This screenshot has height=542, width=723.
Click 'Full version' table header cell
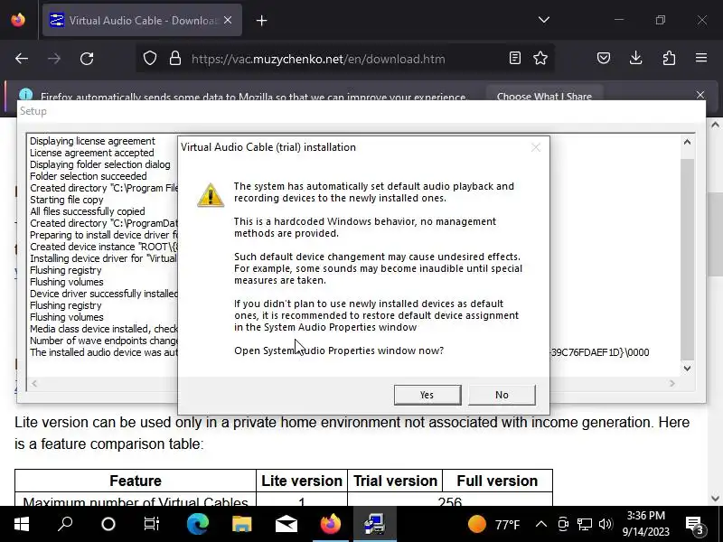tap(497, 481)
